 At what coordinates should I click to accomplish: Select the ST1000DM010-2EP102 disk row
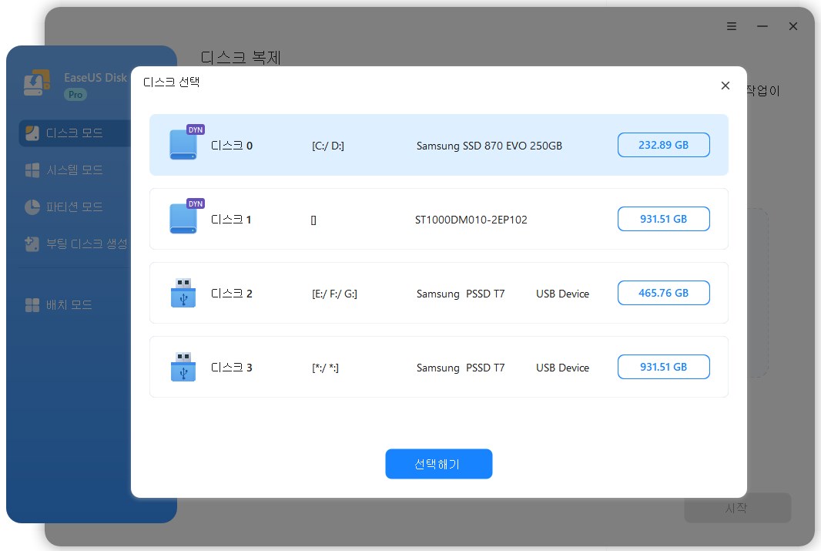pyautogui.click(x=471, y=220)
